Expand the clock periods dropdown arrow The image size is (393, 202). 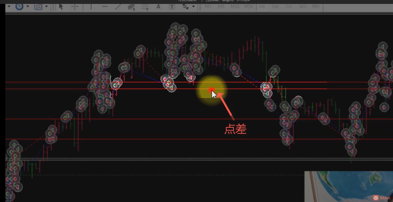28,7
